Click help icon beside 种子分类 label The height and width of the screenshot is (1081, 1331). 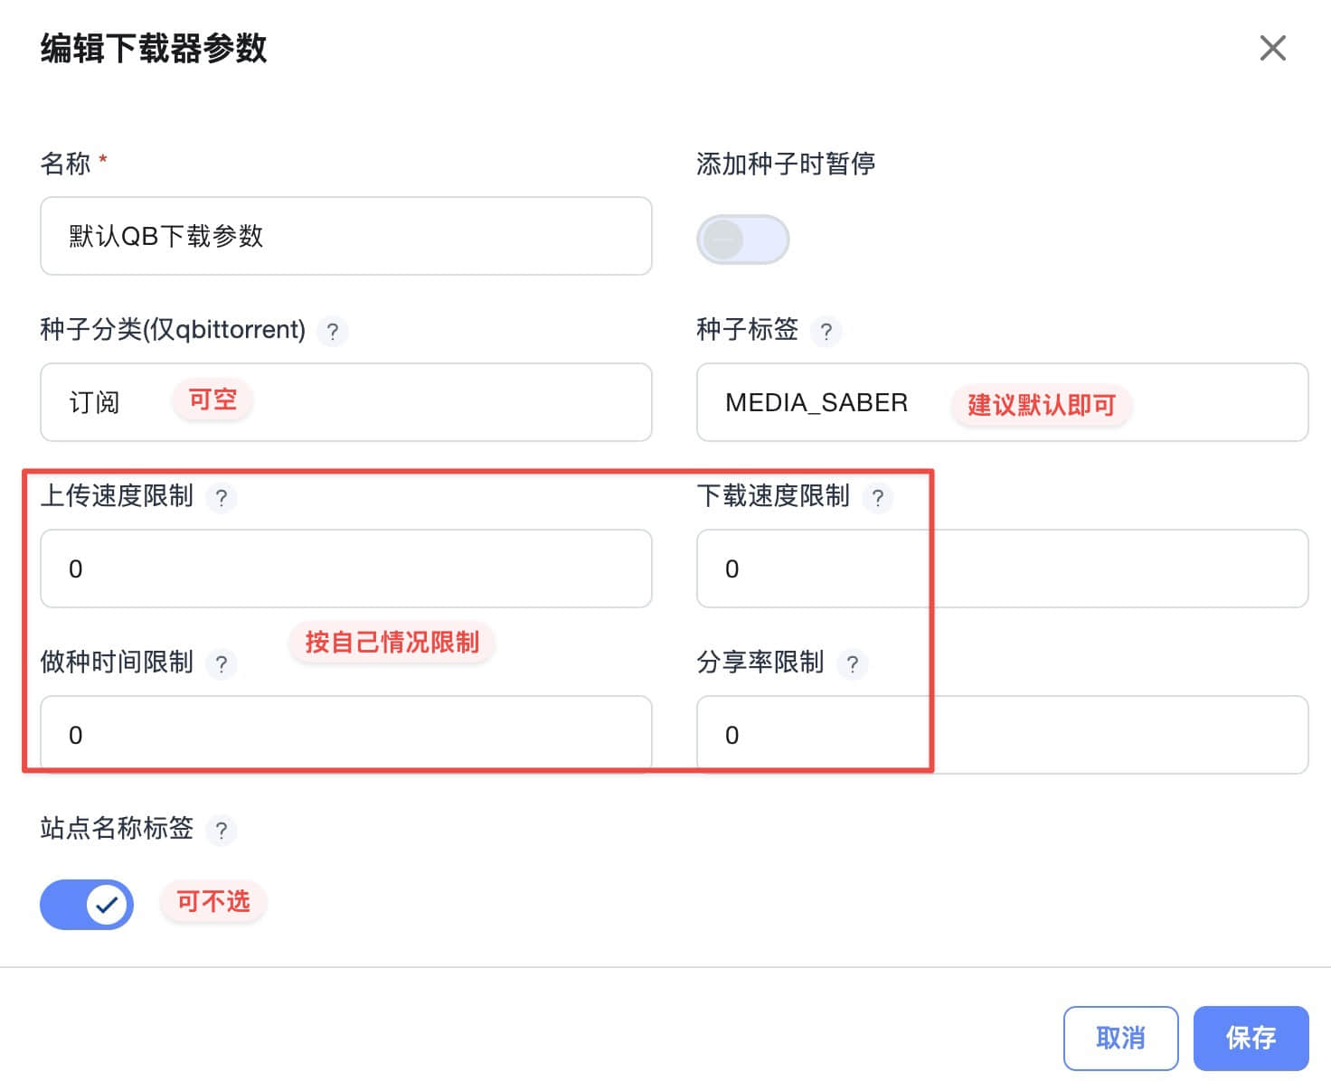tap(333, 332)
